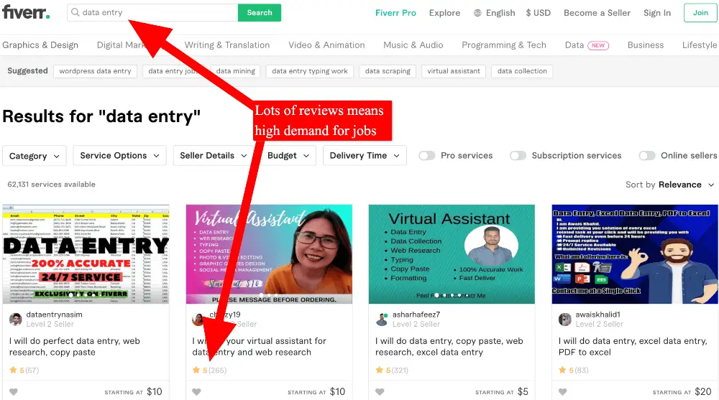Open gig title data entry, copy paste, web research

[x=449, y=346]
